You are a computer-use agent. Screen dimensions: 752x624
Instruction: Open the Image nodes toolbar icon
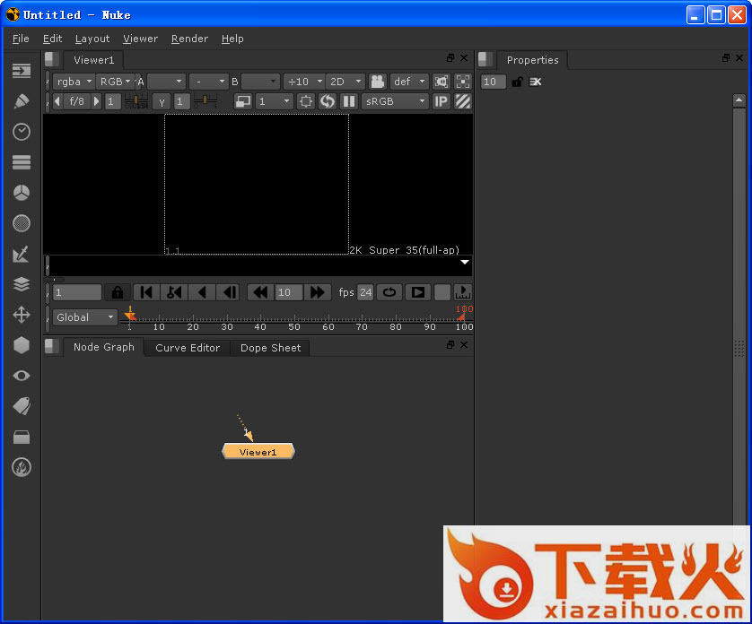coord(22,71)
